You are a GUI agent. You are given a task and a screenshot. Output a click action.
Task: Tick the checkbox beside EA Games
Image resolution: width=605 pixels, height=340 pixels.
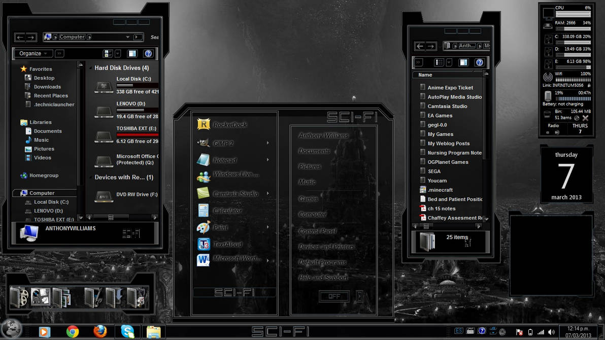coord(422,115)
